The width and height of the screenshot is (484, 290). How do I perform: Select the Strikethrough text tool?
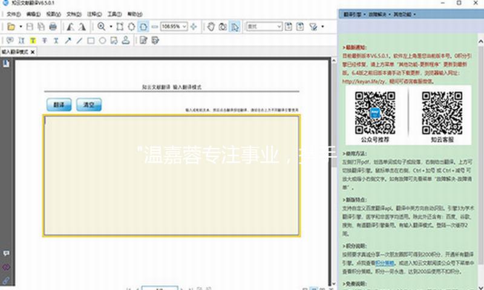coord(44,40)
